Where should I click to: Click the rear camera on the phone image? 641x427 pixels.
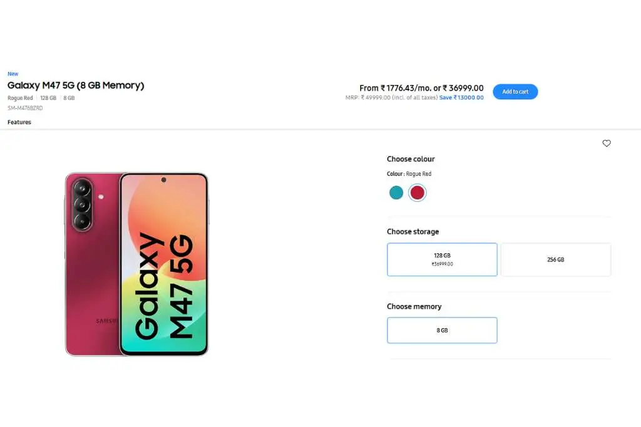click(x=82, y=204)
